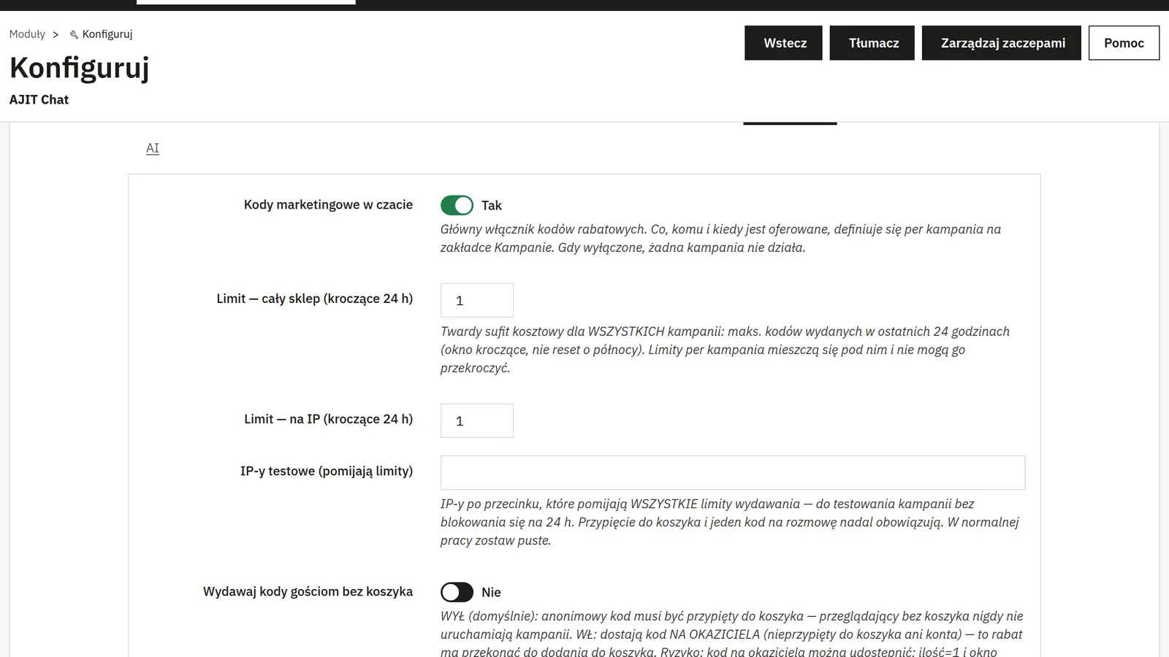This screenshot has height=657, width=1169.
Task: Click the Limit — na IP label
Action: click(328, 419)
